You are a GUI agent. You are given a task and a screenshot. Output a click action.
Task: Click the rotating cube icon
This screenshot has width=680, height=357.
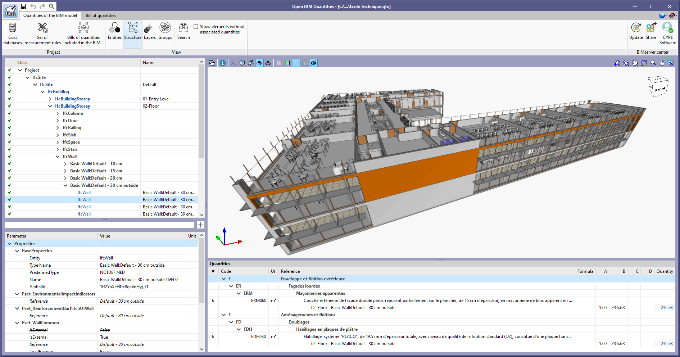[x=251, y=63]
